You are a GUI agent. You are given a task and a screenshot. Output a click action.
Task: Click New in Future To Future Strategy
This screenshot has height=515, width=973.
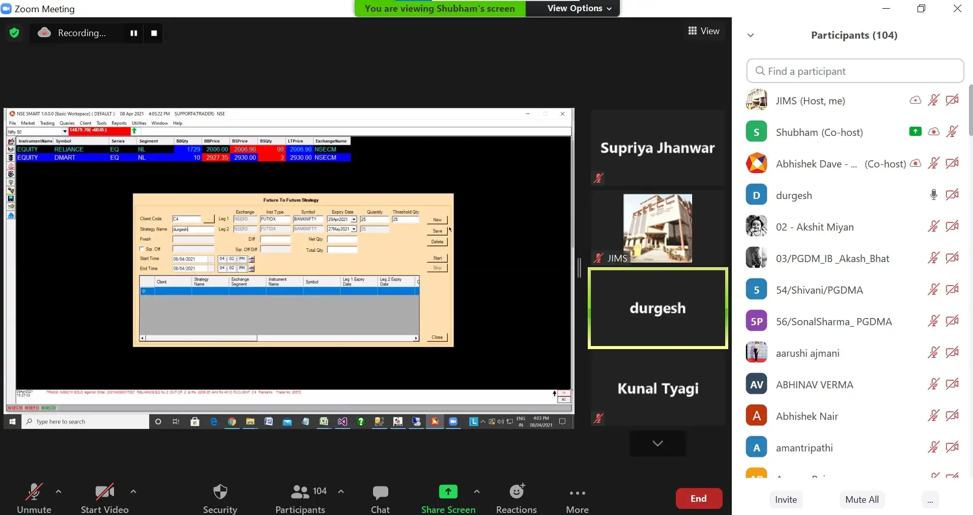tap(437, 220)
